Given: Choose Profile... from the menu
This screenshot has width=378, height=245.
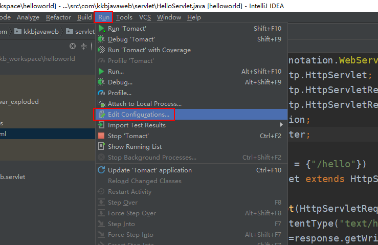Looking at the screenshot, I should pyautogui.click(x=192, y=93).
